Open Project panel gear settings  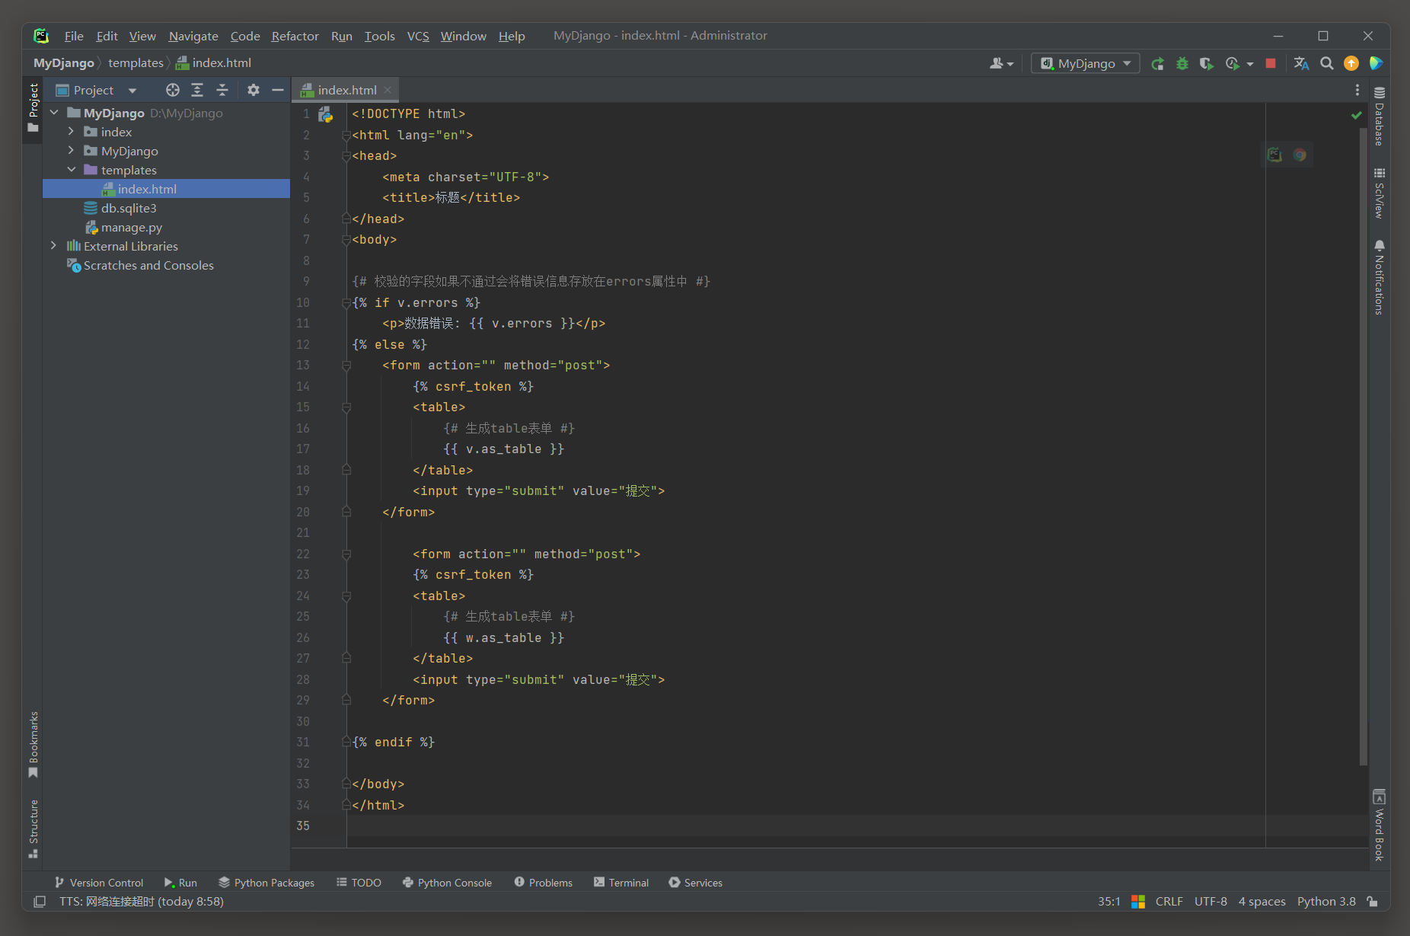pos(254,91)
